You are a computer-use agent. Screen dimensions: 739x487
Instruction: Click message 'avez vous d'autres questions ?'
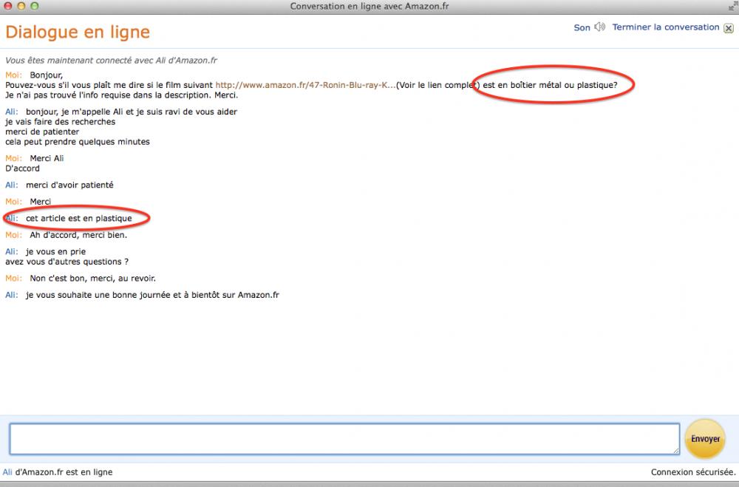[x=67, y=262]
